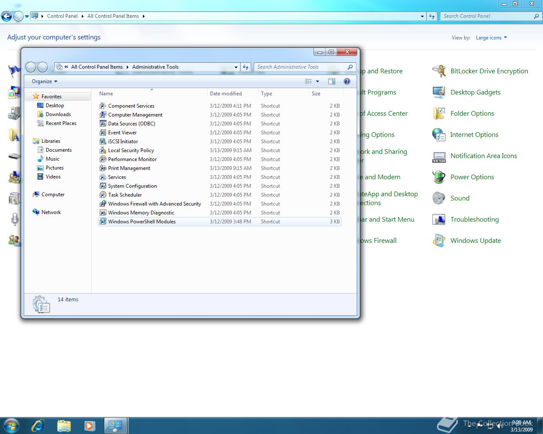The image size is (543, 434).
Task: Open Windows Update icon in Control Panel
Action: coord(439,241)
